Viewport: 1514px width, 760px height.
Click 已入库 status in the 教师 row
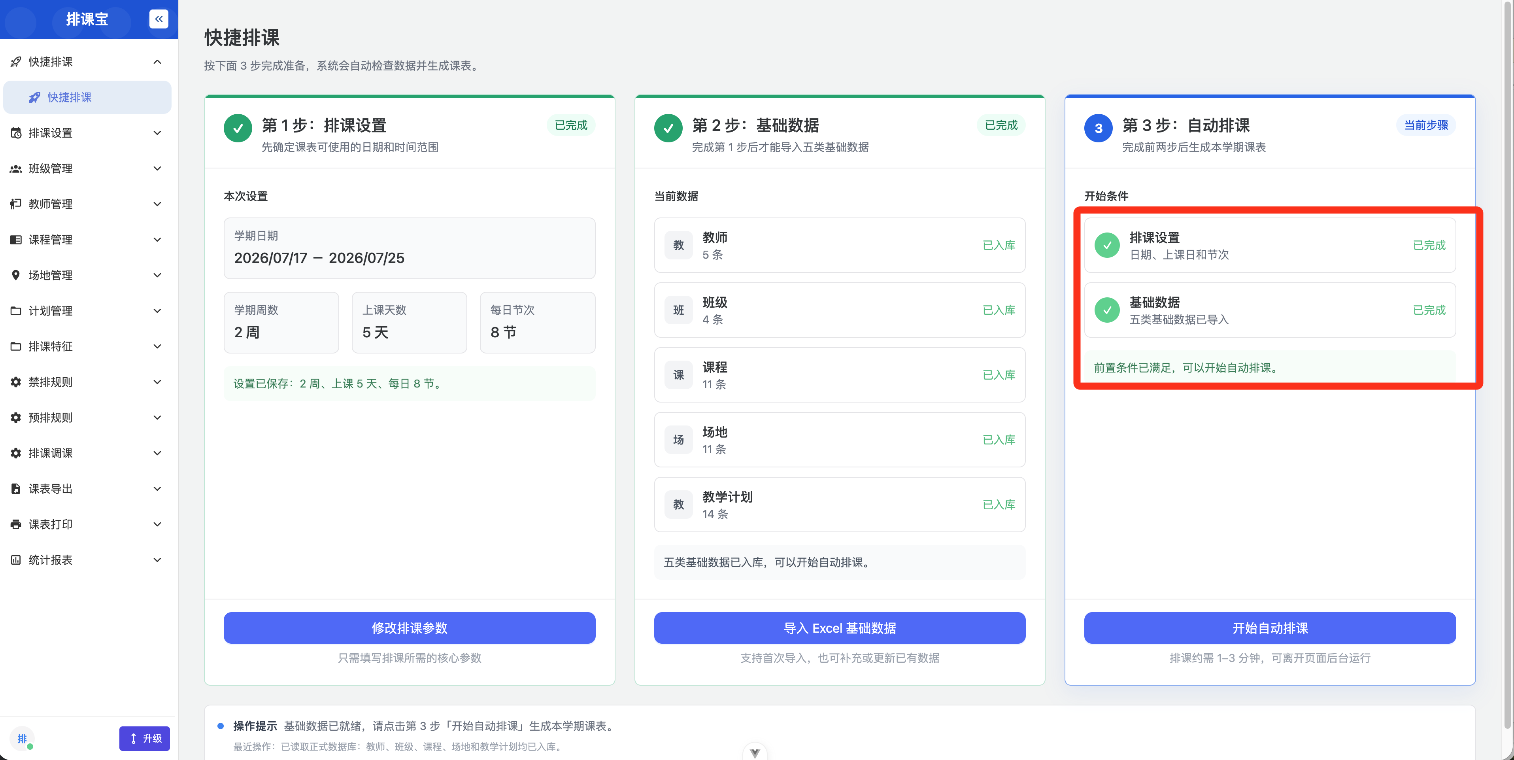pyautogui.click(x=999, y=245)
